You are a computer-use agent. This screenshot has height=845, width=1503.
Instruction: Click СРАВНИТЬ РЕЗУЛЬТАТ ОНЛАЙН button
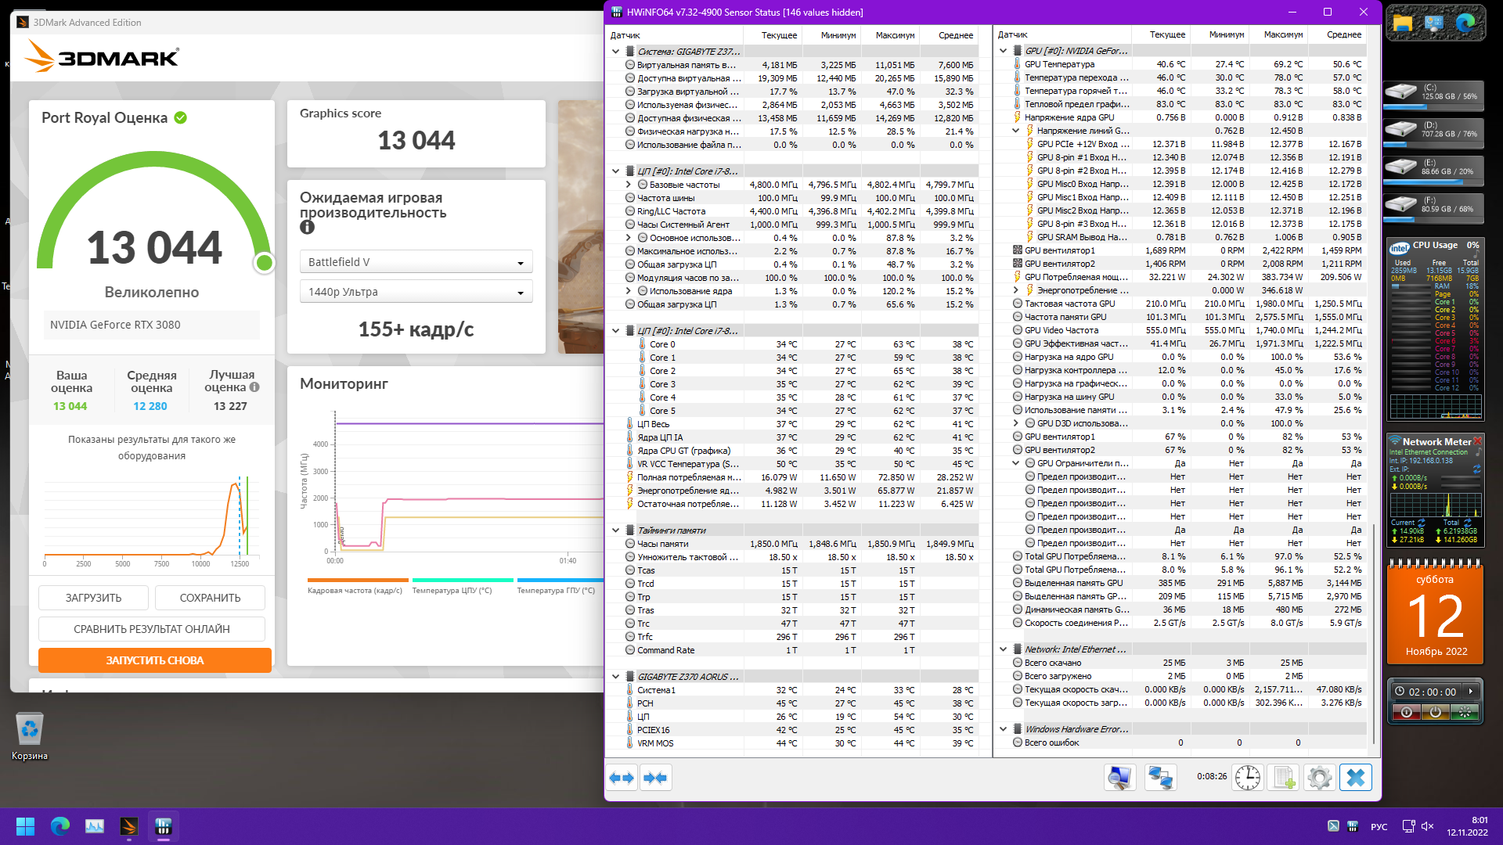(151, 629)
